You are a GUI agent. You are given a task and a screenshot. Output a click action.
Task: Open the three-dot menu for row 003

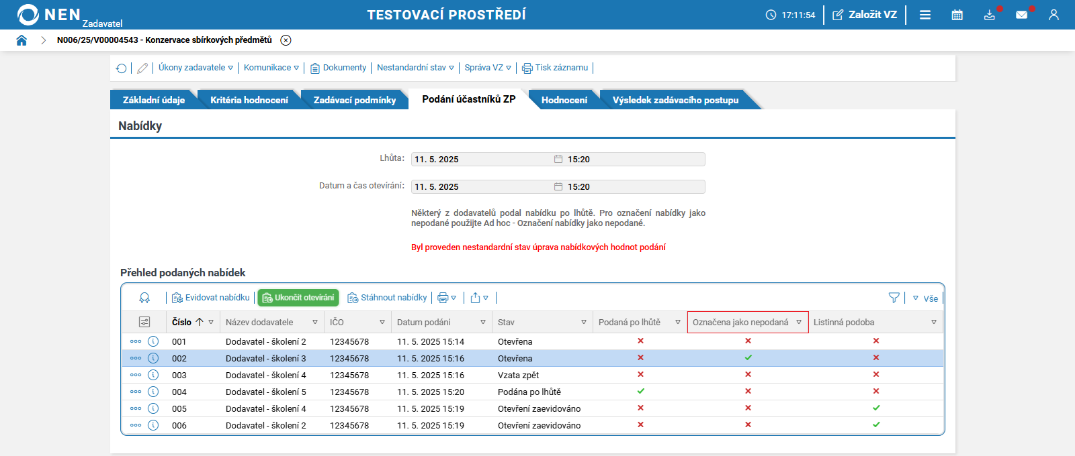pyautogui.click(x=136, y=375)
